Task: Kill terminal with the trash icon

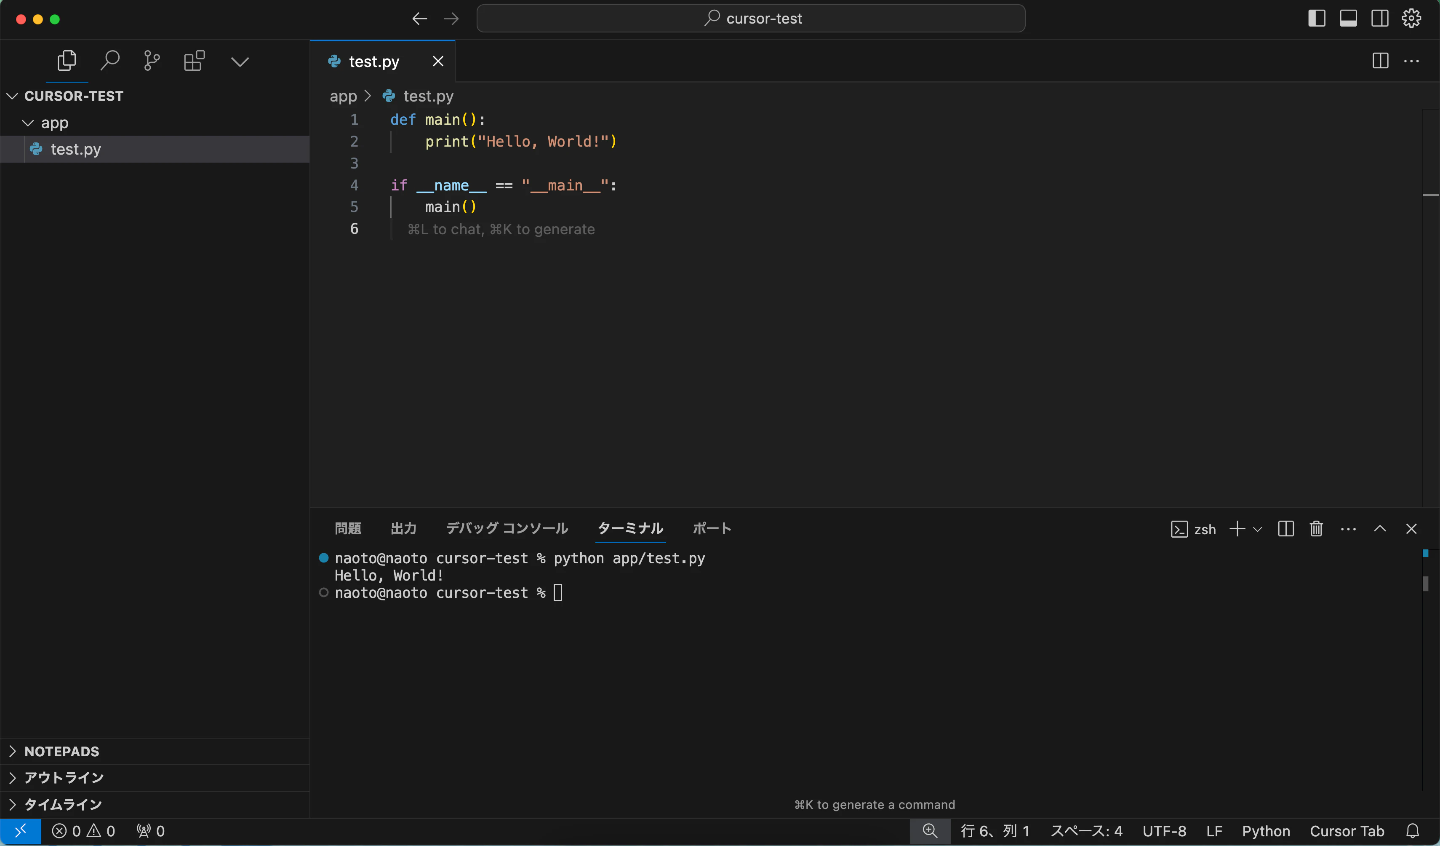Action: point(1317,529)
